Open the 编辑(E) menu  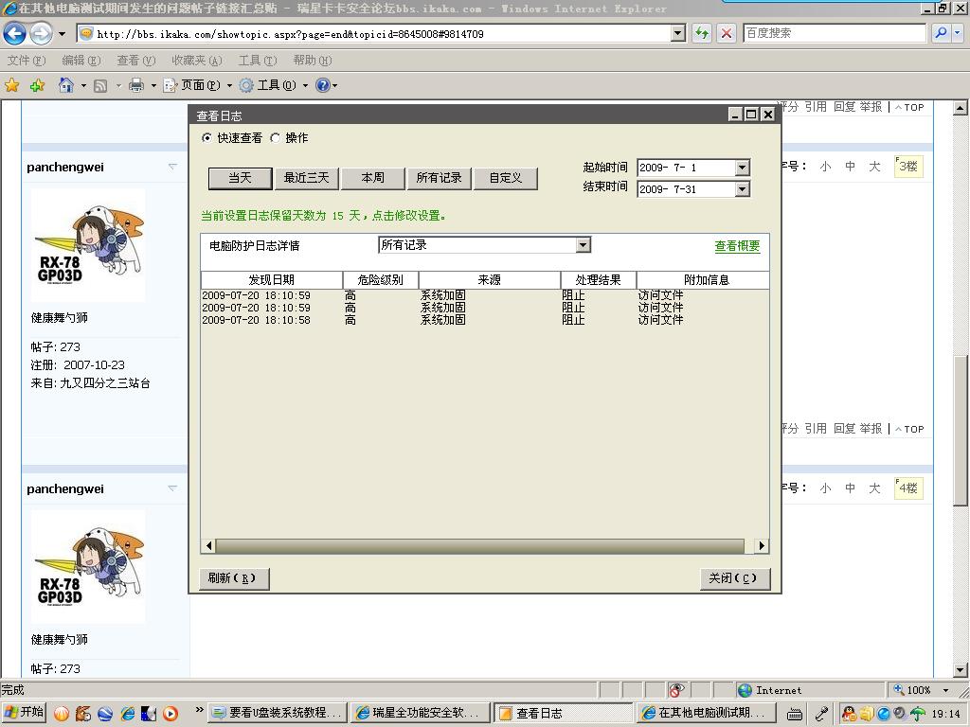coord(81,61)
